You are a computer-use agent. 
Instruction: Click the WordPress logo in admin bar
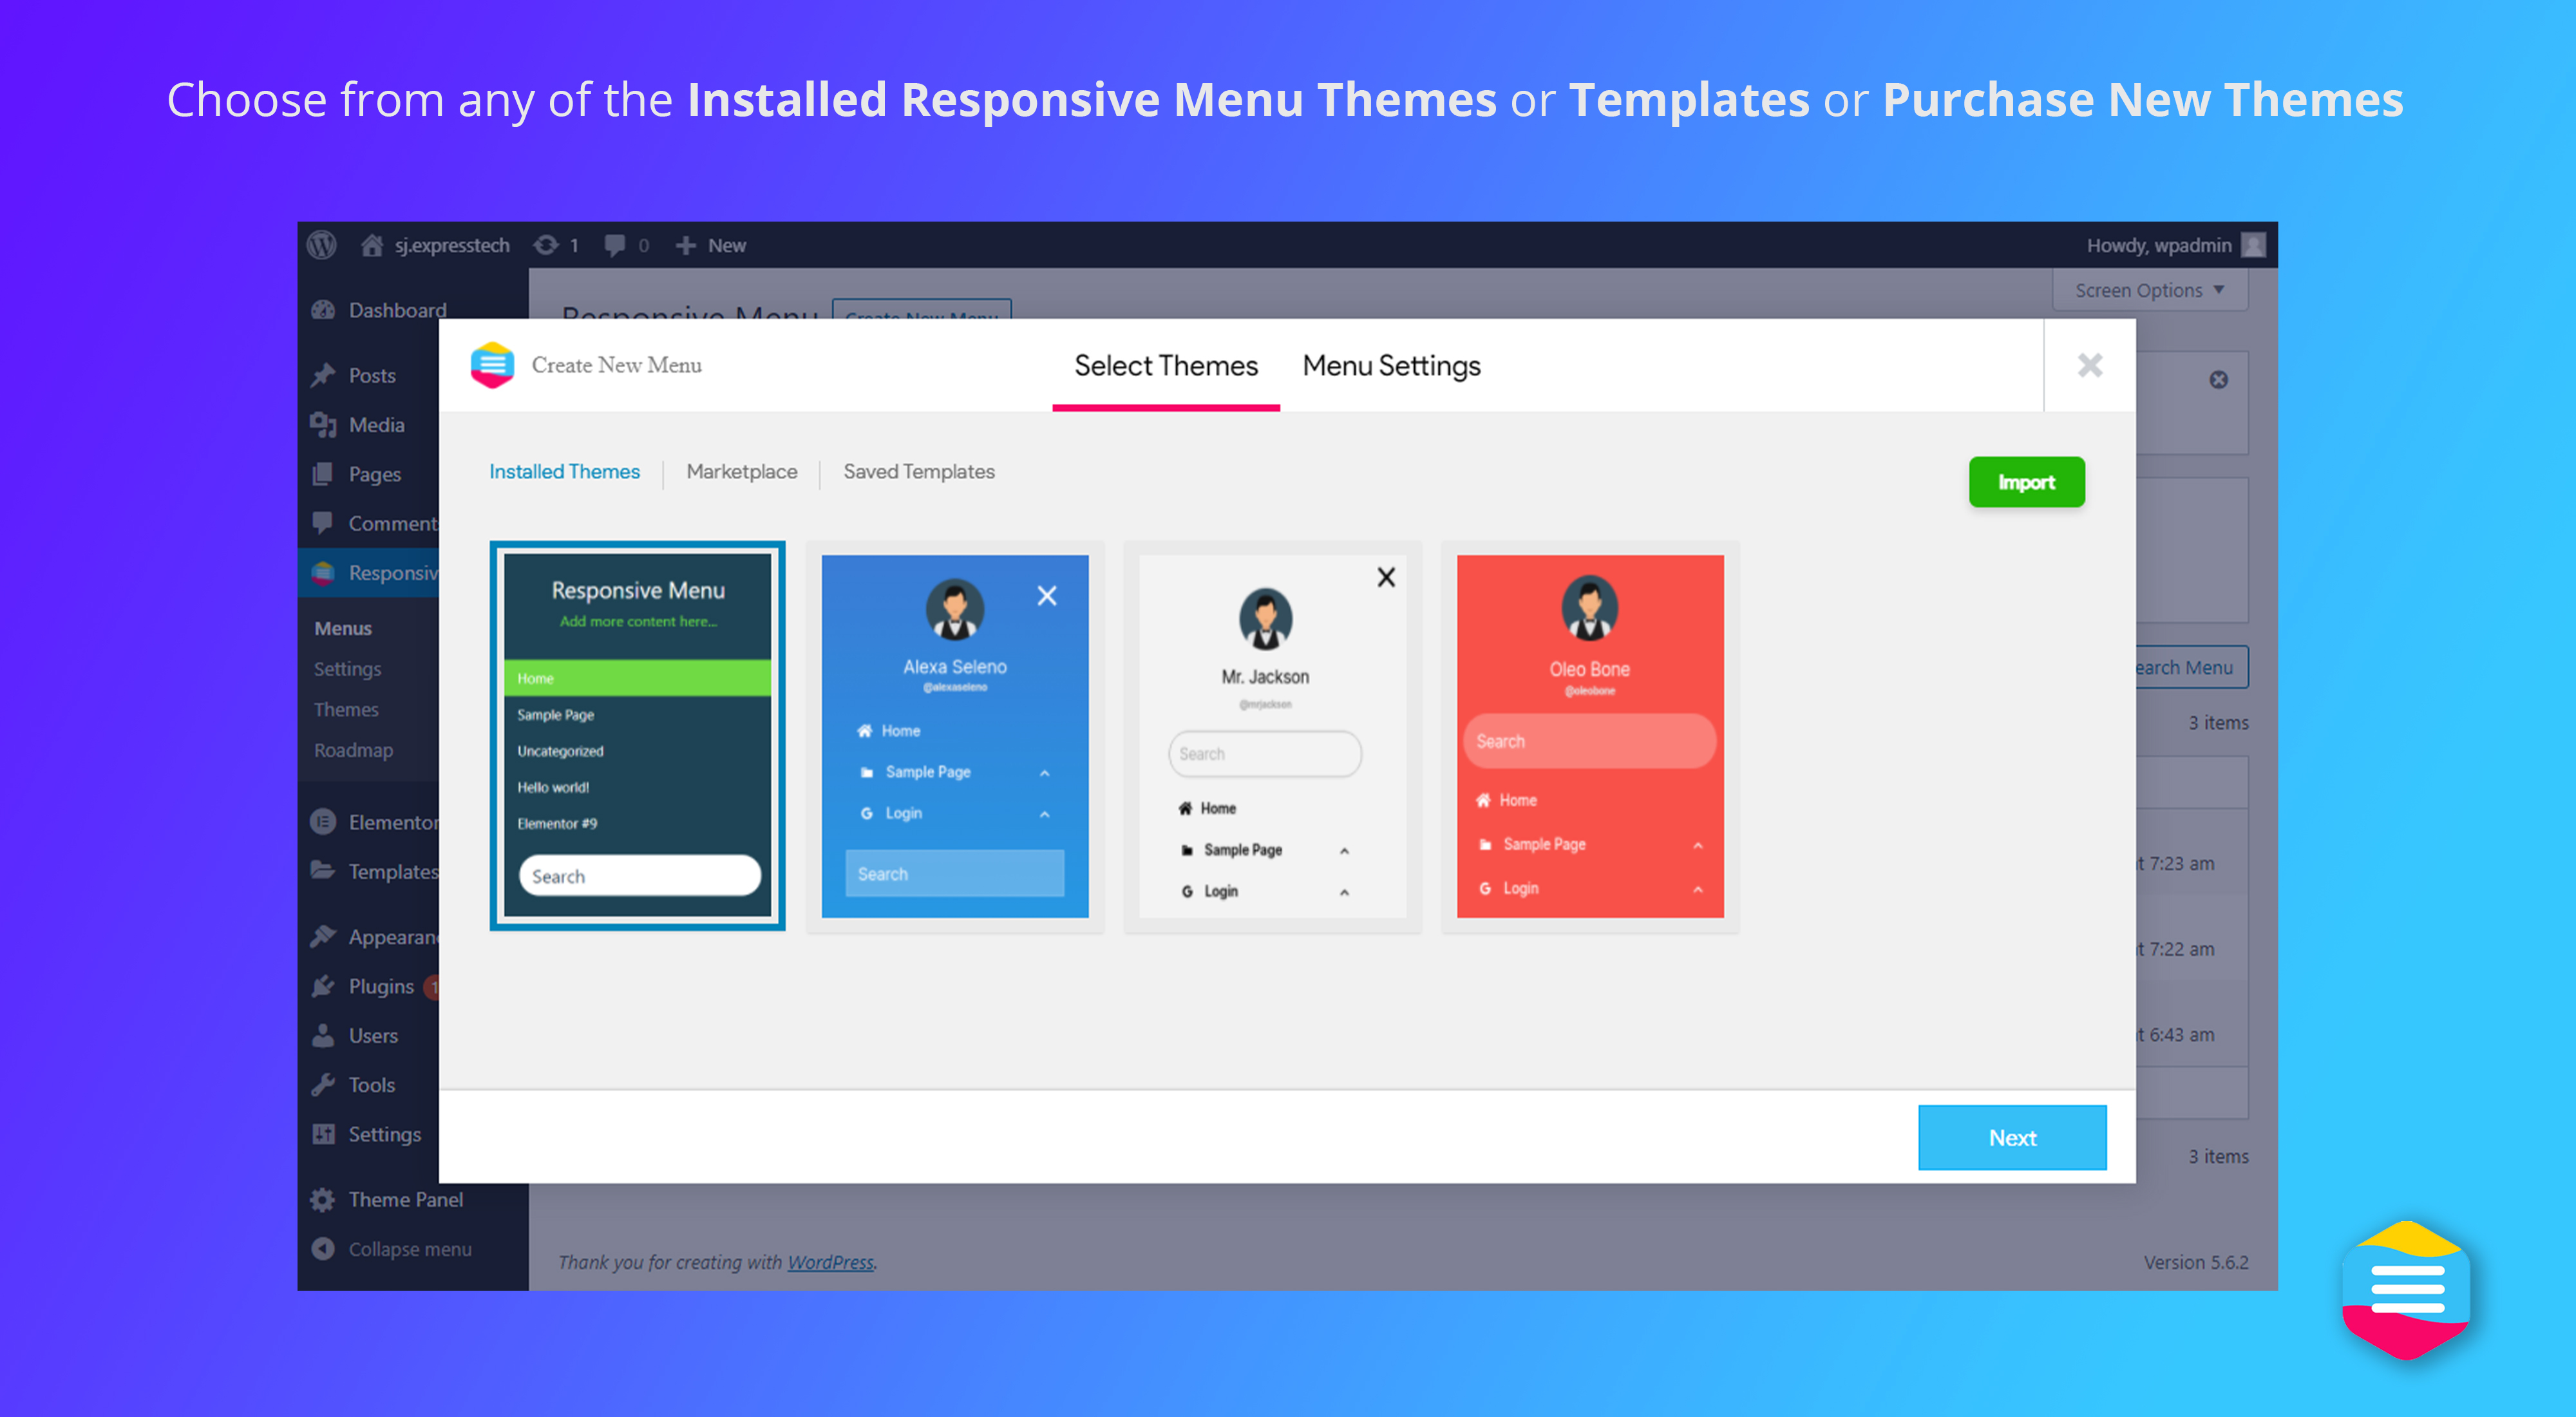tap(321, 245)
